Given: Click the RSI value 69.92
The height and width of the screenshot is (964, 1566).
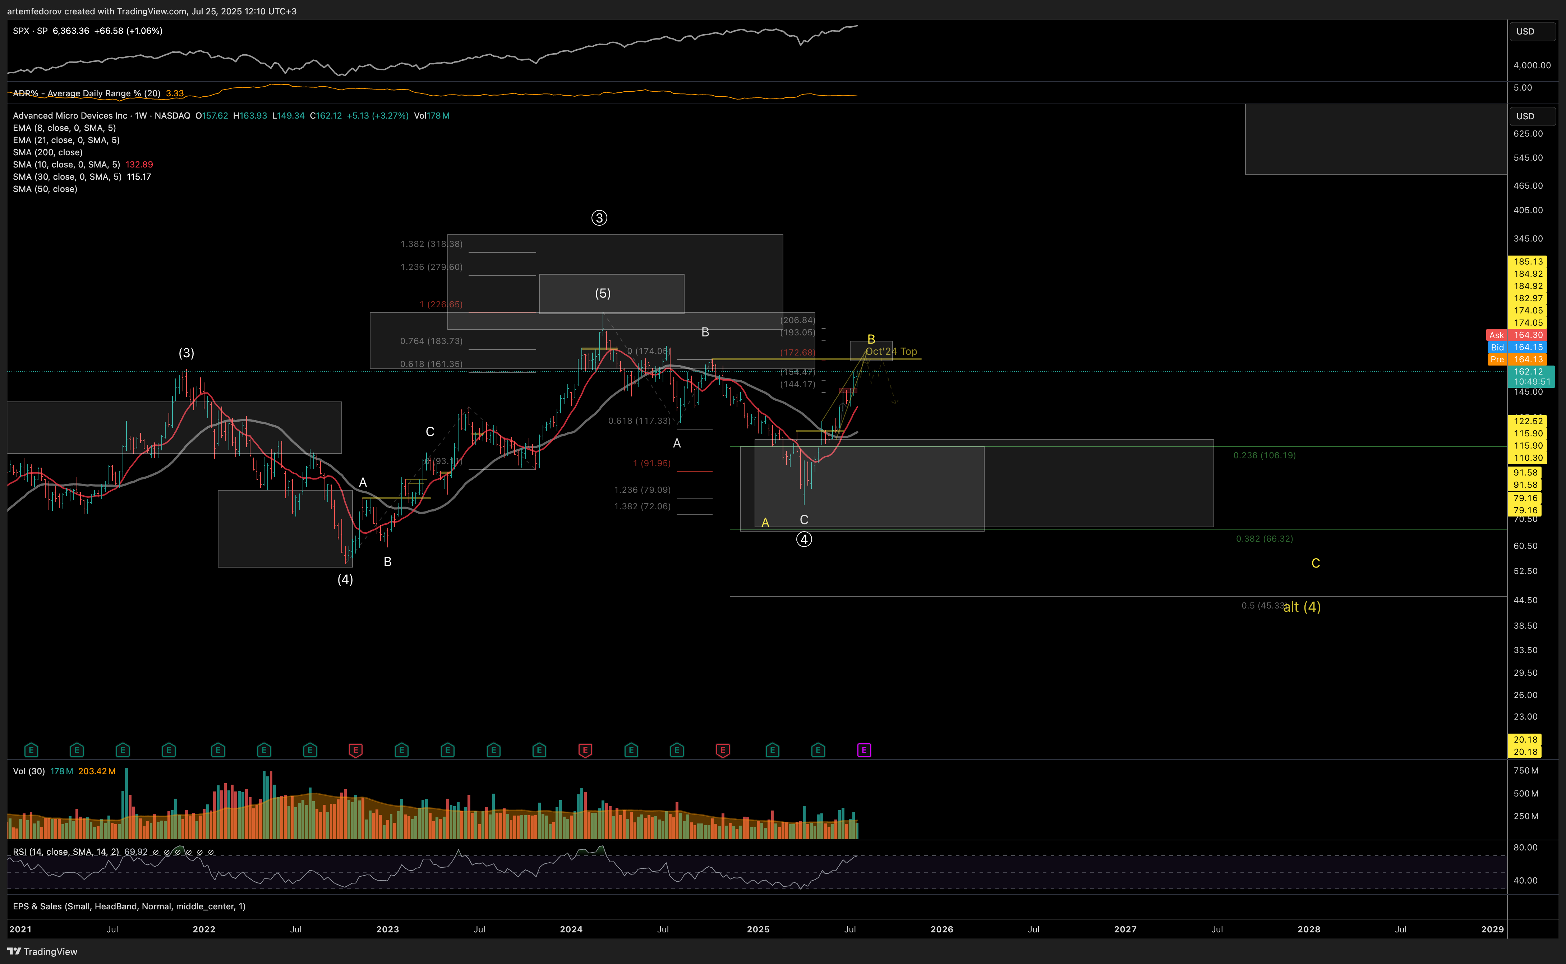Looking at the screenshot, I should click(136, 851).
